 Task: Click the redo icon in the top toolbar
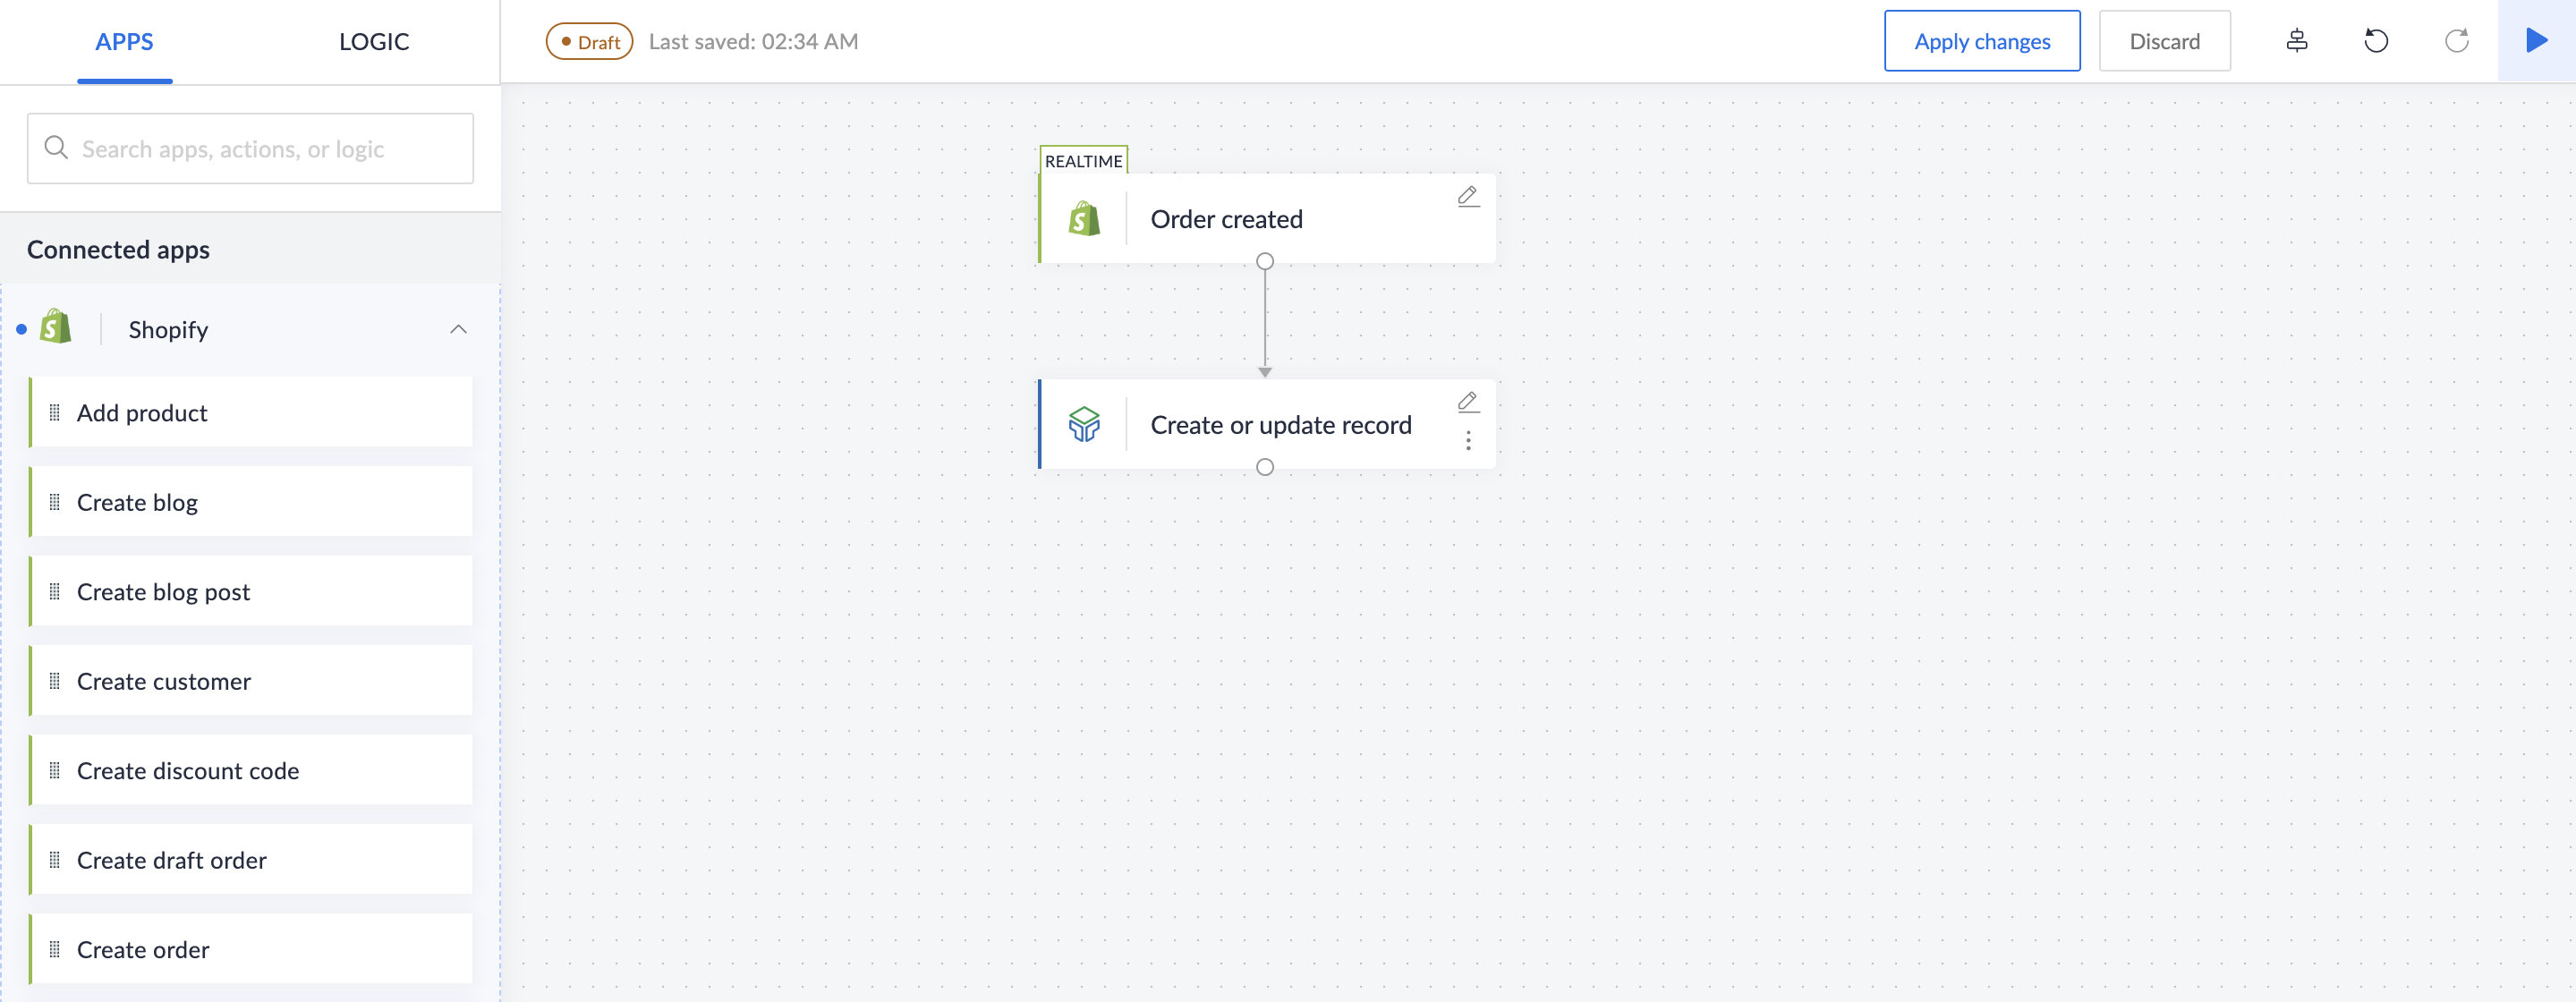(2456, 39)
